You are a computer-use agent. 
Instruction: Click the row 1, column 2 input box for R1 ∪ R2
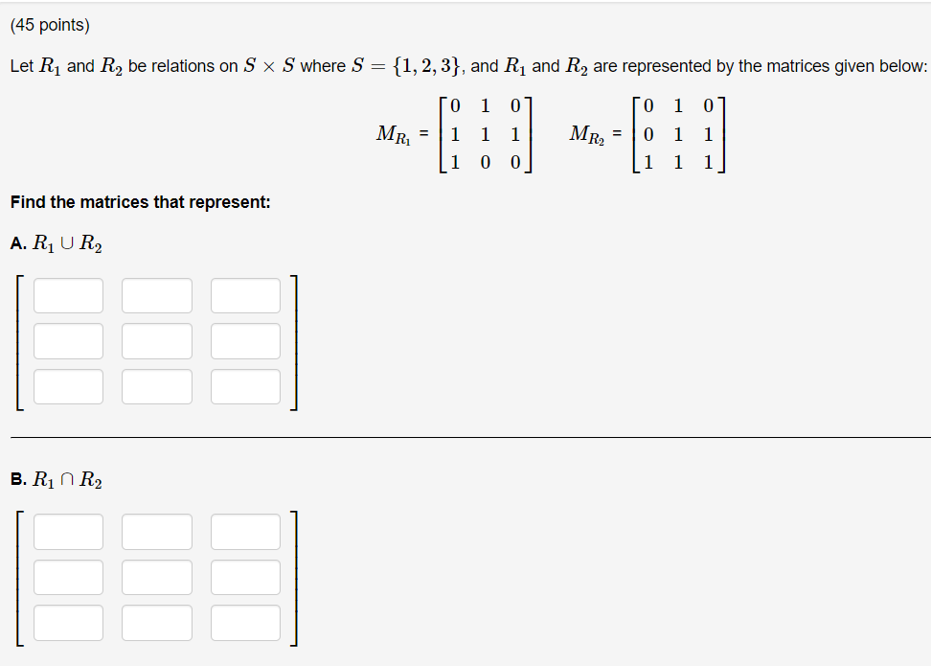(x=157, y=295)
